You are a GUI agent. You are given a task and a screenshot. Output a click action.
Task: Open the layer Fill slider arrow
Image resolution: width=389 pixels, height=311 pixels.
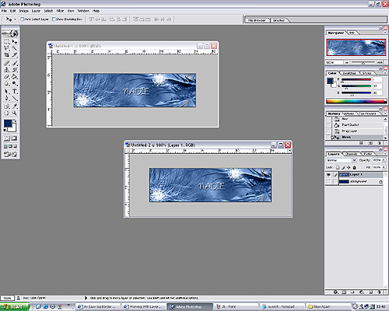pos(384,167)
